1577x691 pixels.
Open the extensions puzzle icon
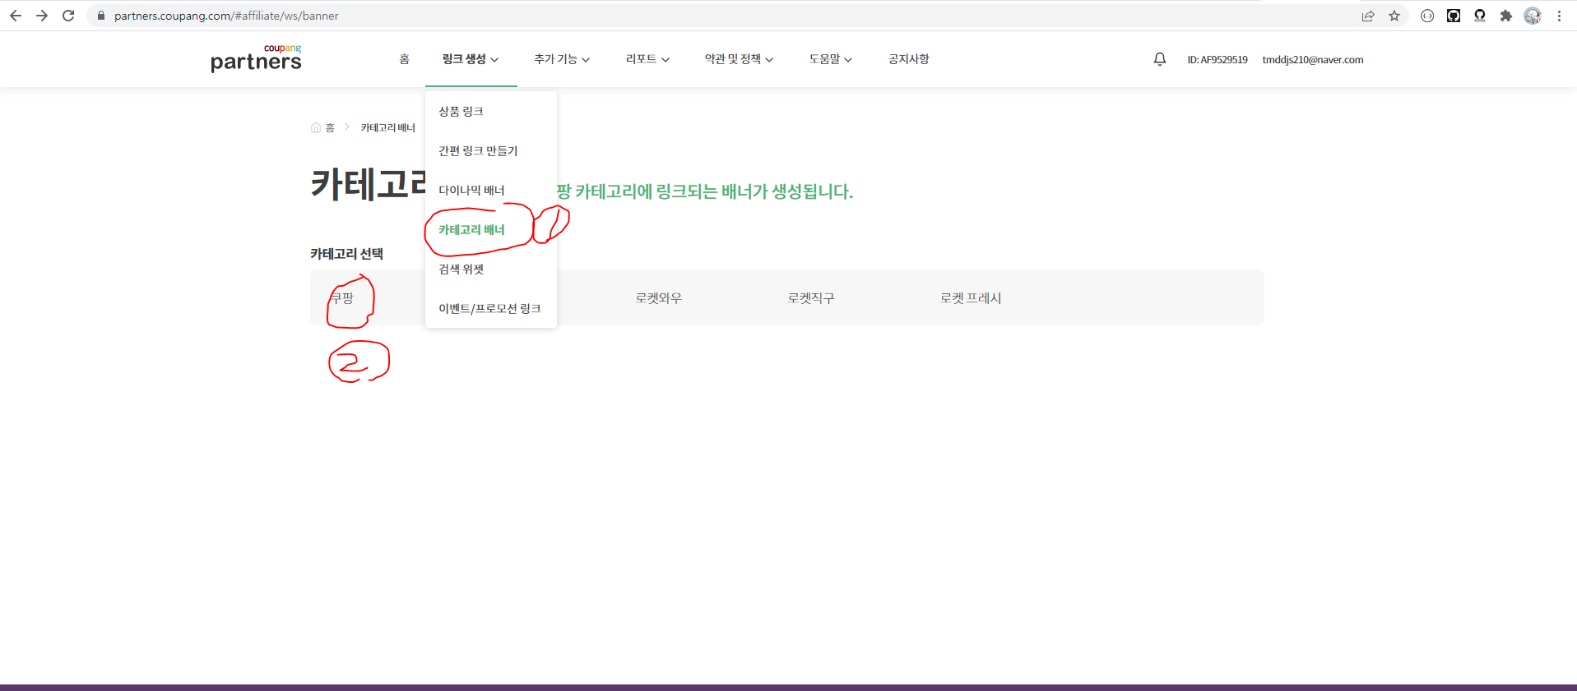coord(1506,16)
